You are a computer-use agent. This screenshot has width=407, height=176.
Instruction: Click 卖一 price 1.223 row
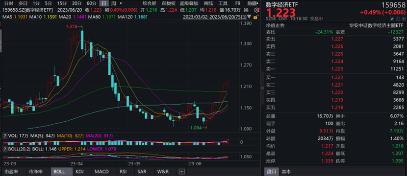(335, 69)
